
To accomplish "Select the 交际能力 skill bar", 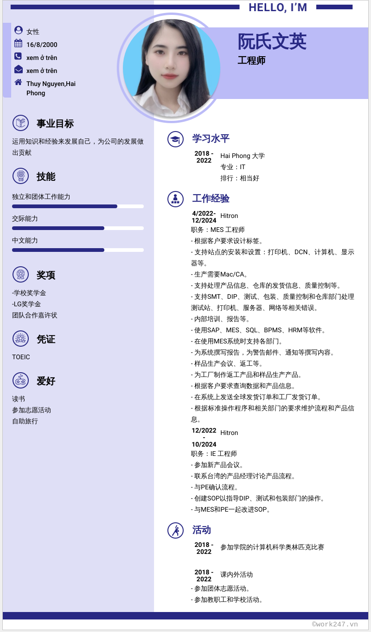I will 77,228.
